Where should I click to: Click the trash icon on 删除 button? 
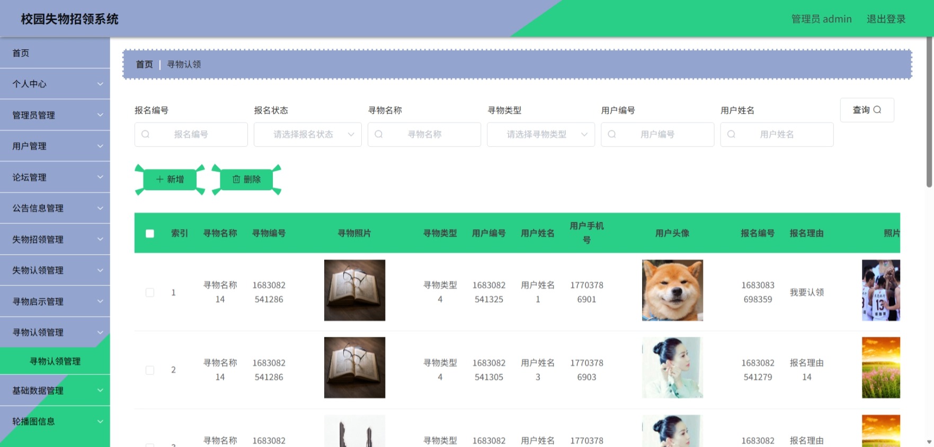pyautogui.click(x=236, y=180)
